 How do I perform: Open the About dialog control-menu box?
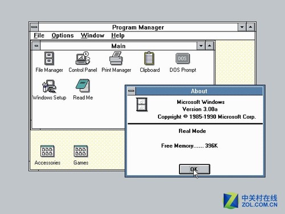click(131, 91)
